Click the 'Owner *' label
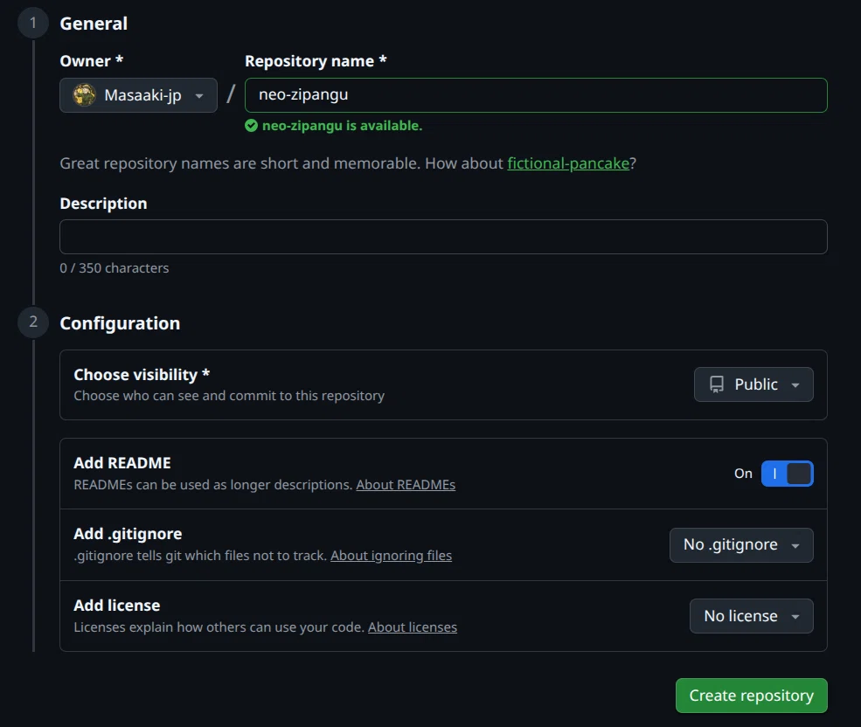This screenshot has width=861, height=727. click(91, 61)
